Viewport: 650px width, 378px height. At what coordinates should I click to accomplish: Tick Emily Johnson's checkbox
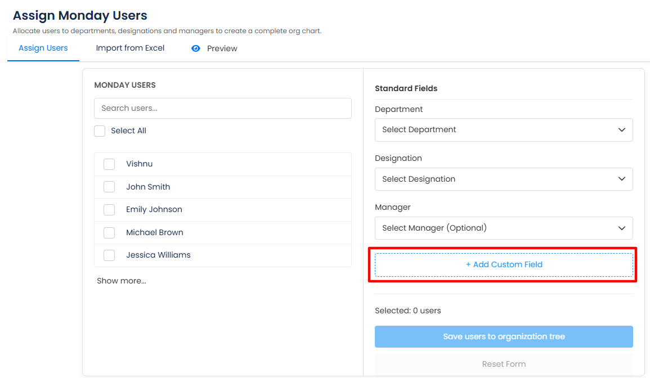[109, 210]
